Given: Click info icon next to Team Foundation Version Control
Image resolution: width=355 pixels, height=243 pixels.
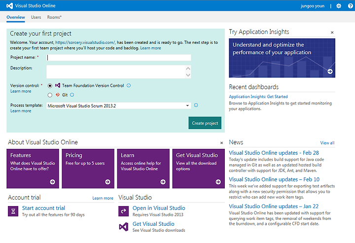Looking at the screenshot, I should (x=129, y=86).
